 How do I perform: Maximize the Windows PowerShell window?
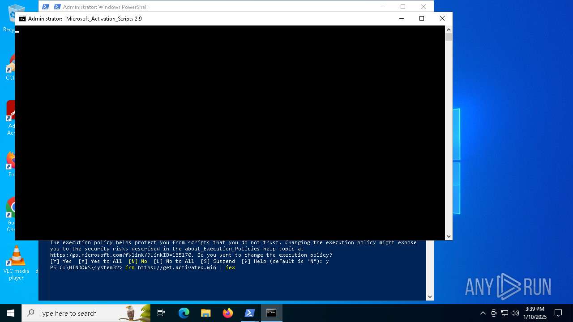[403, 7]
